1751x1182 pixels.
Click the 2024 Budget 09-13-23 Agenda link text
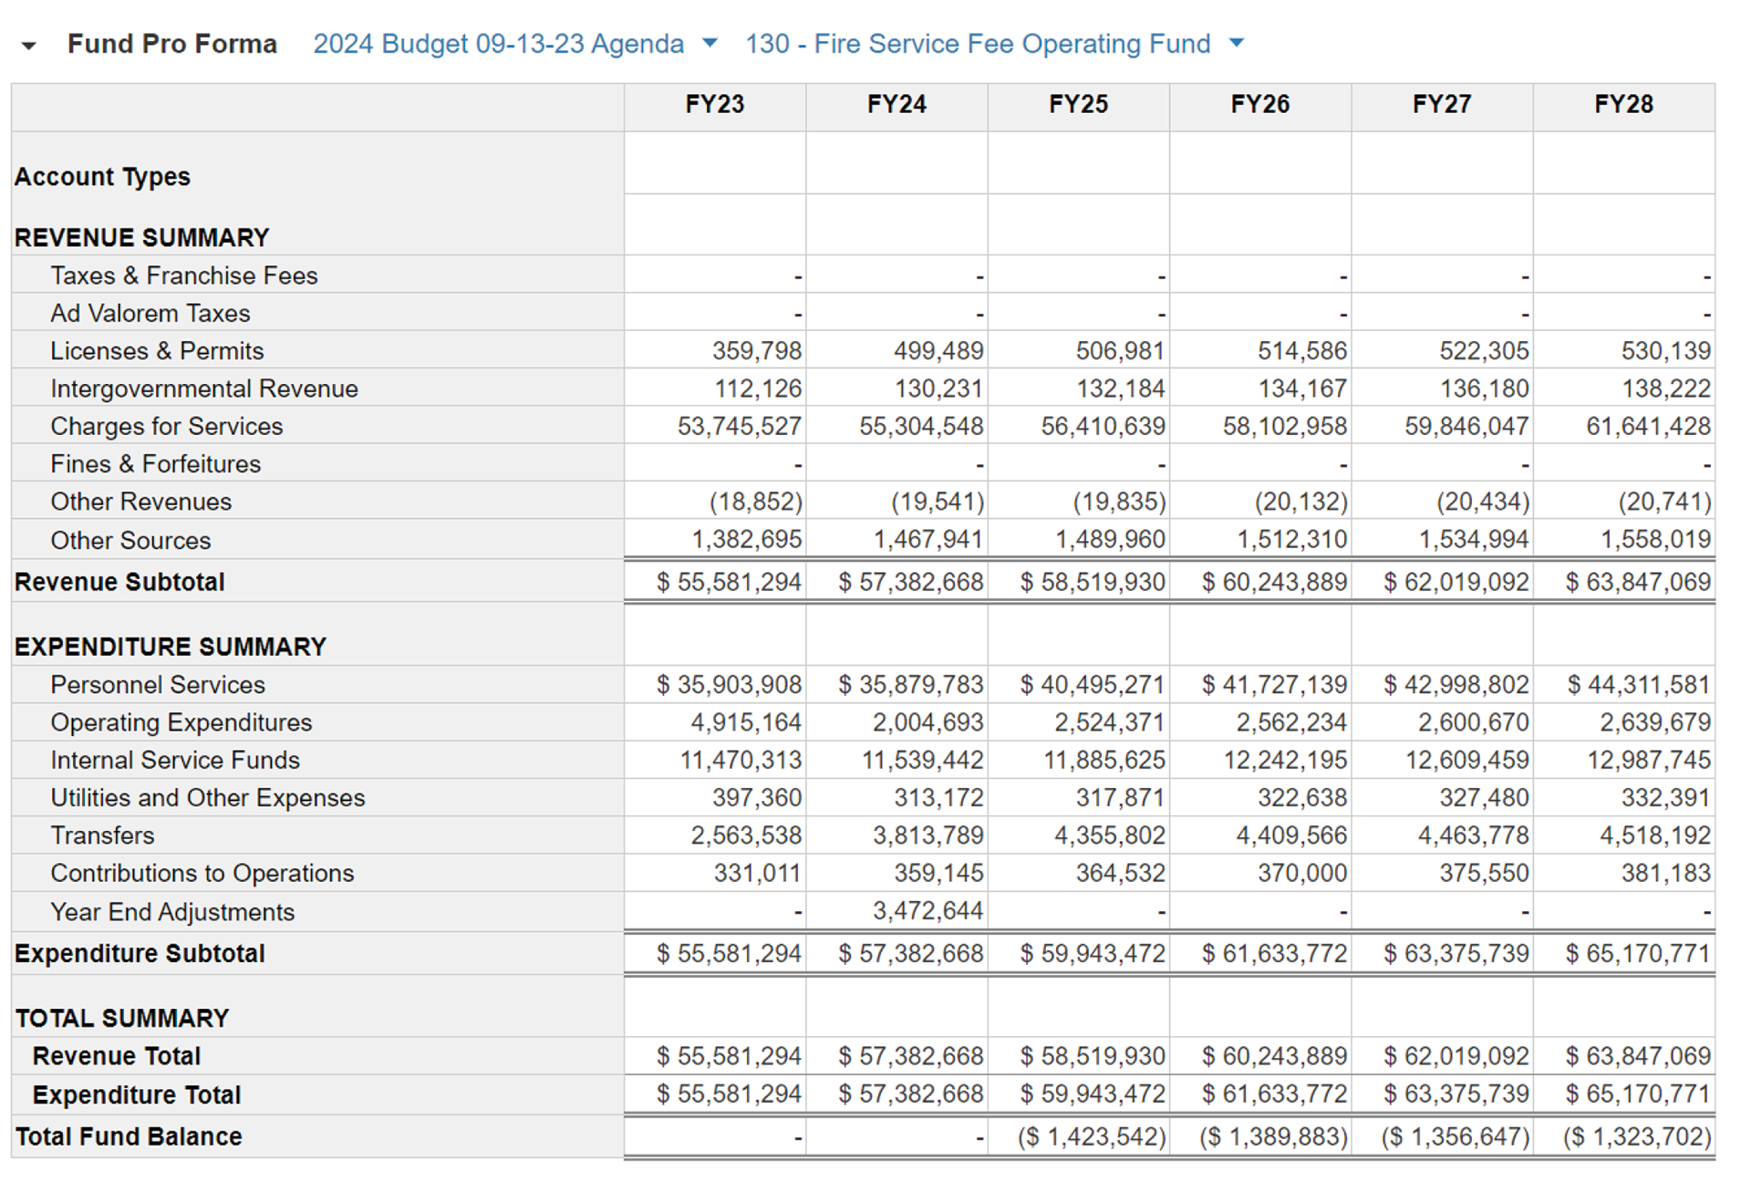pos(498,44)
